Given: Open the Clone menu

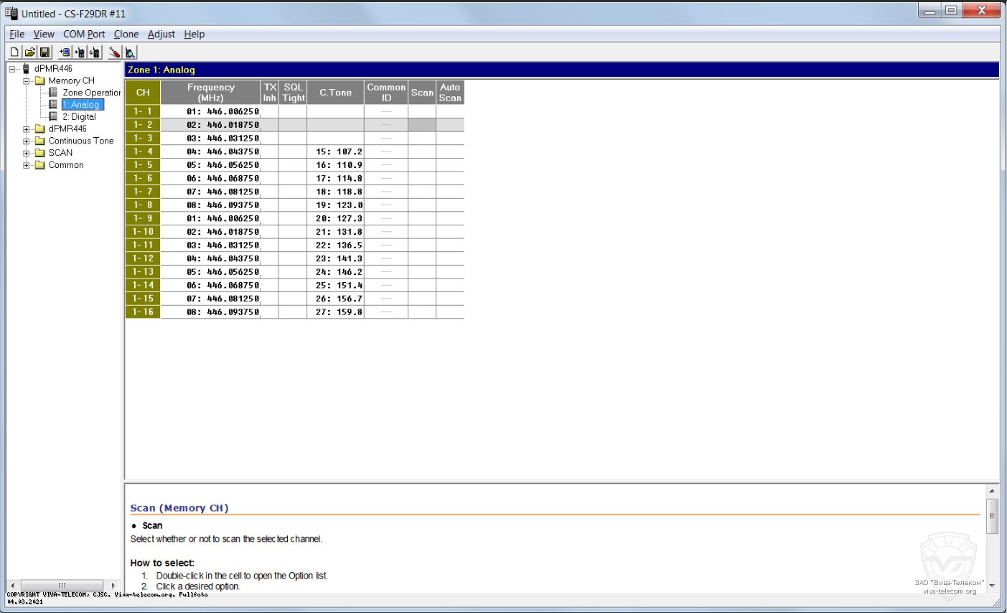Looking at the screenshot, I should pos(126,34).
